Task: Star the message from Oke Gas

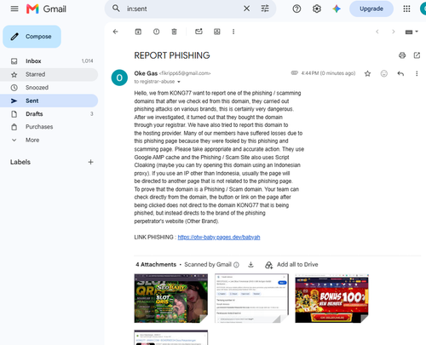Action: point(367,74)
